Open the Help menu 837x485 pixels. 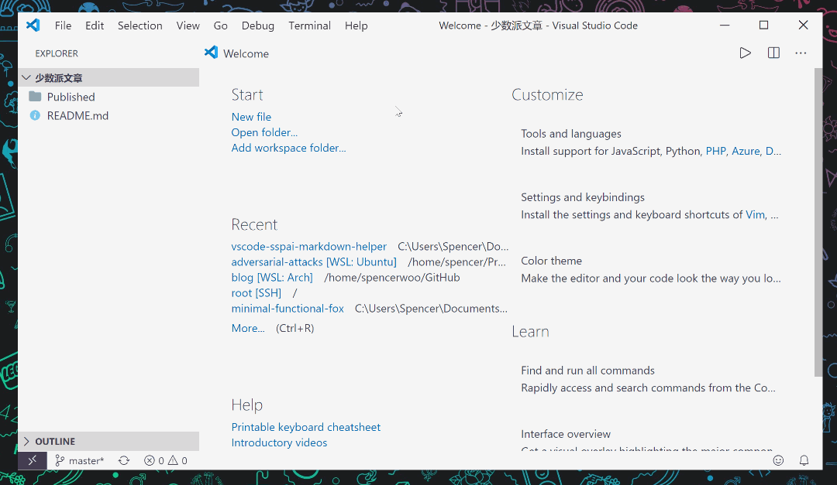pos(356,26)
